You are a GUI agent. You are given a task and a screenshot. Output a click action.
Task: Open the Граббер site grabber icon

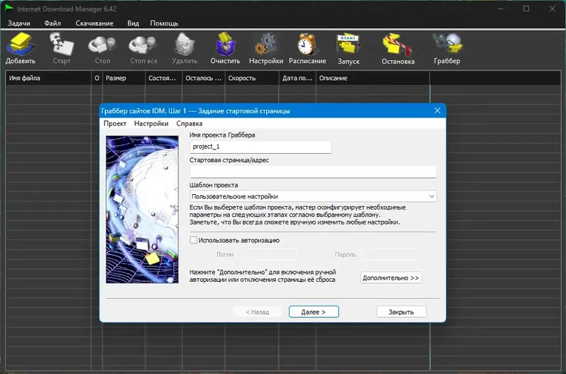point(447,48)
